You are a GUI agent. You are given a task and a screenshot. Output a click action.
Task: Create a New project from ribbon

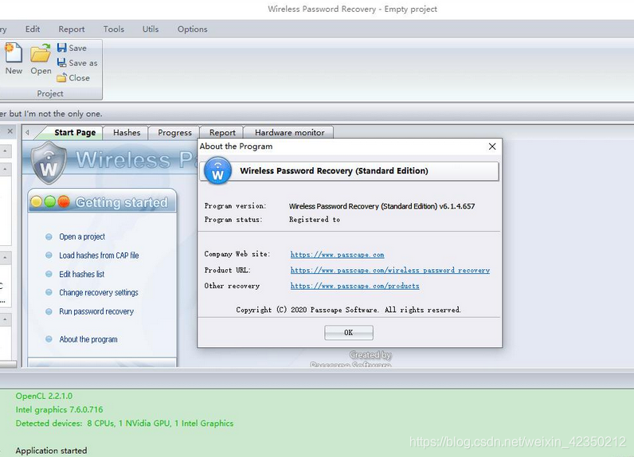(14, 59)
